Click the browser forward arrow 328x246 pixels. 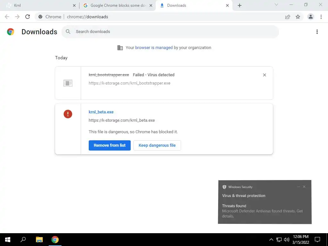[x=17, y=17]
